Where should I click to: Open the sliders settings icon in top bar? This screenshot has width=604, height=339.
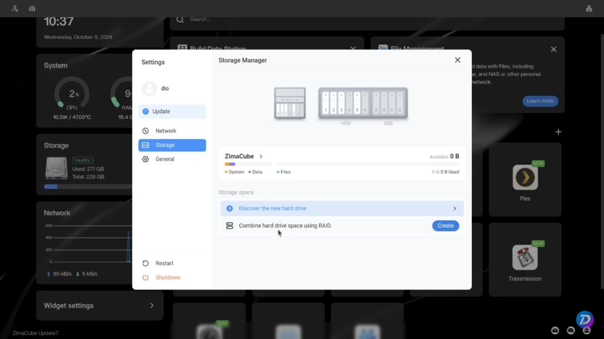32,8
